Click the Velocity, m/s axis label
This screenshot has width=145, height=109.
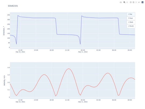coord(4,80)
